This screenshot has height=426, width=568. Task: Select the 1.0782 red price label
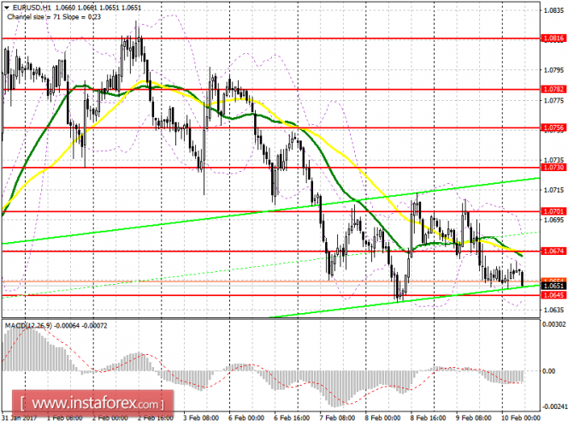(x=553, y=89)
